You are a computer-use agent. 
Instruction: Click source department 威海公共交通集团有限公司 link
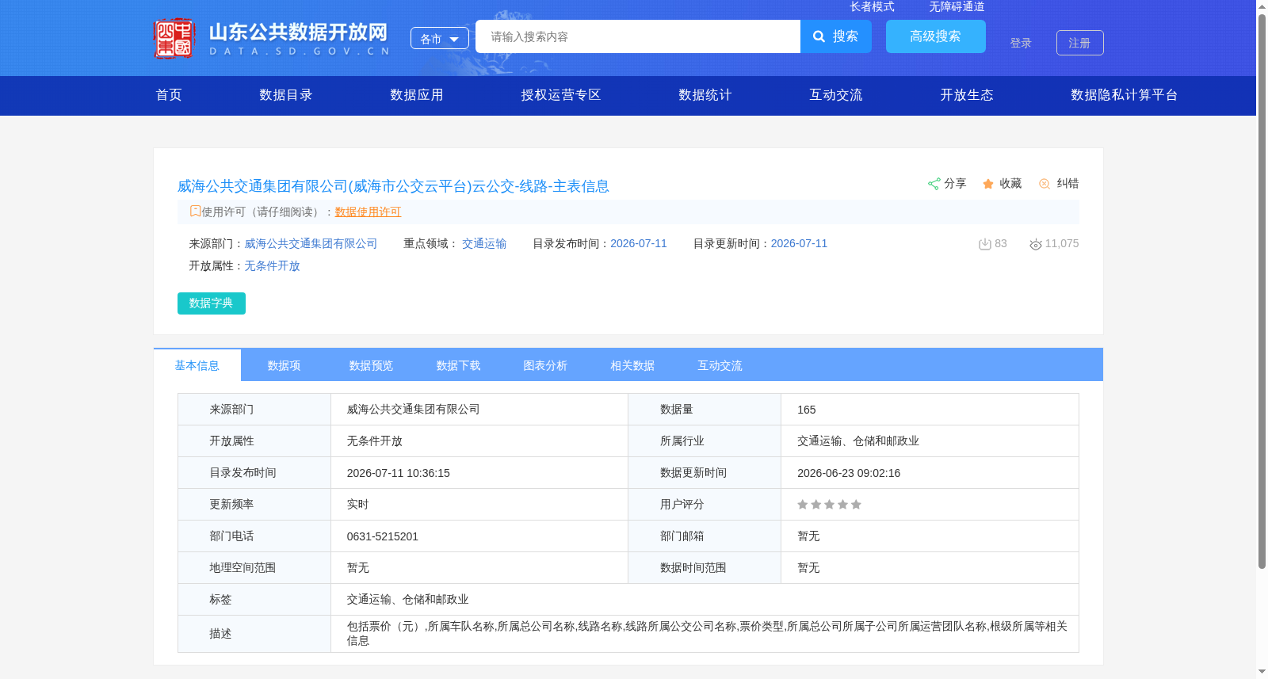311,243
